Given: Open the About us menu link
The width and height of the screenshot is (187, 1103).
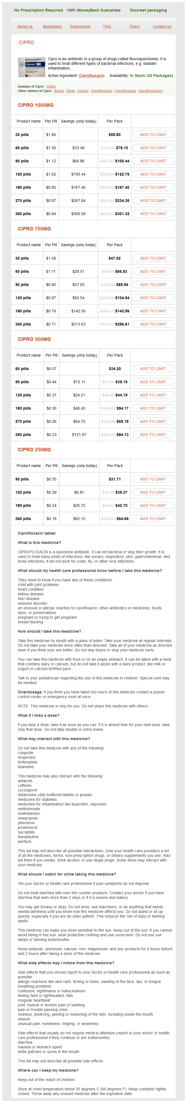Looking at the screenshot, I should coord(25,27).
